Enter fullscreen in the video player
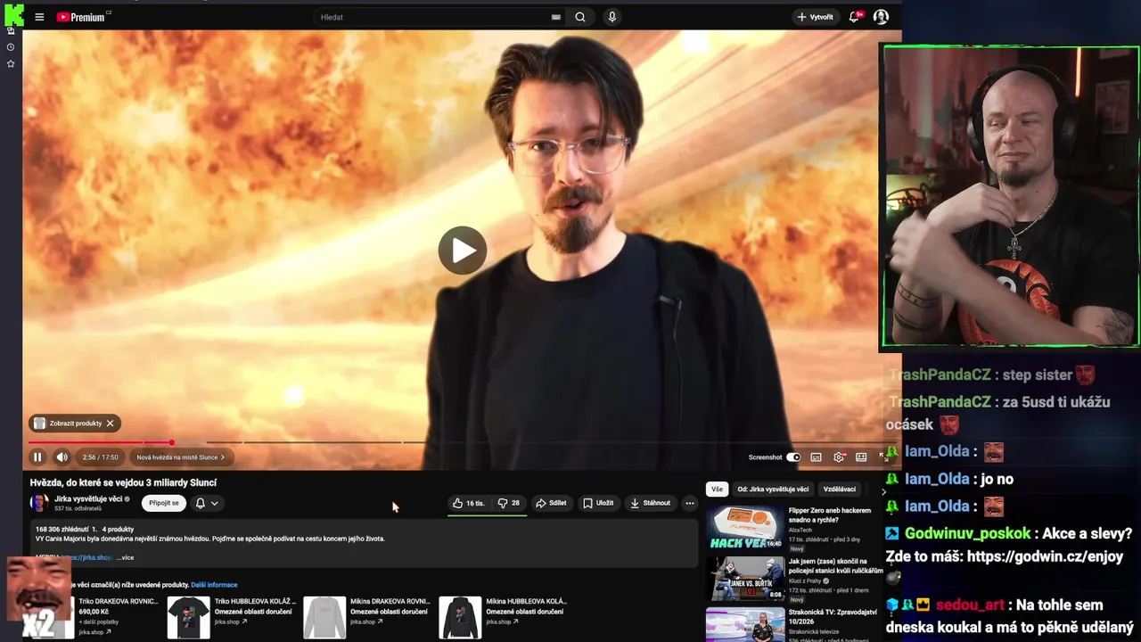 (x=883, y=457)
